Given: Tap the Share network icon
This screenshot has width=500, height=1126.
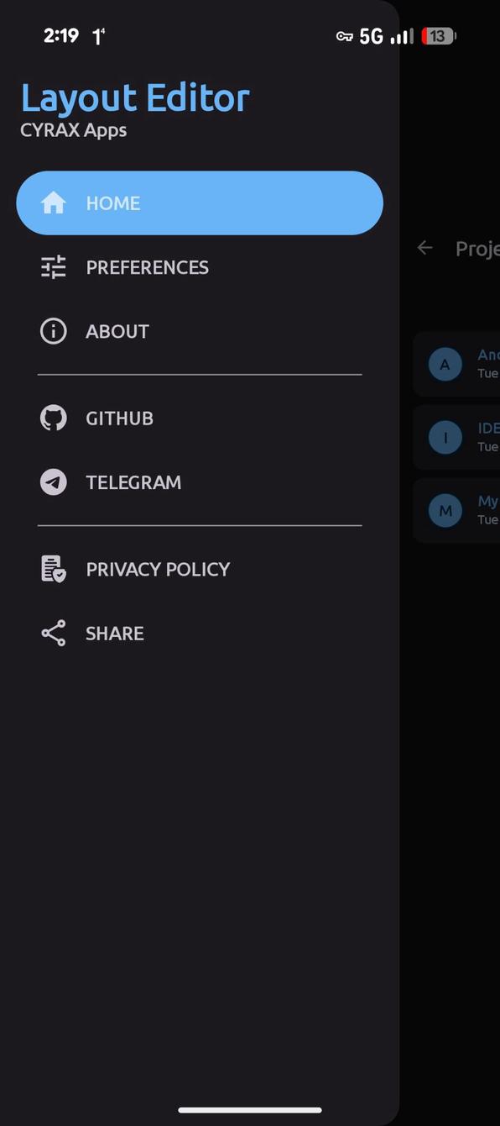Looking at the screenshot, I should coord(54,633).
